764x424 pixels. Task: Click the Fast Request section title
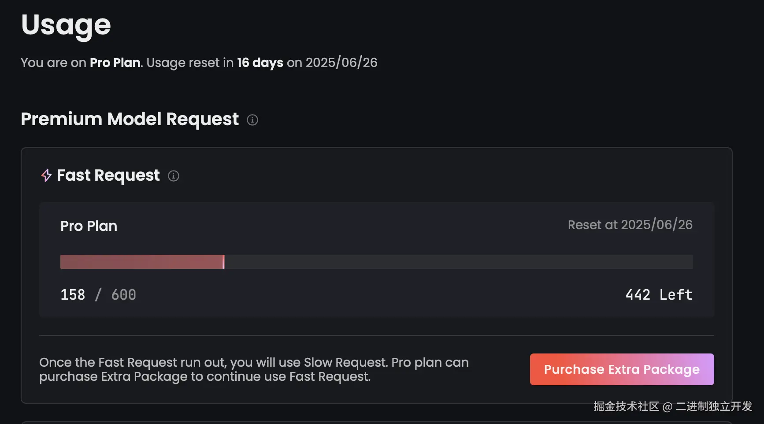(x=108, y=175)
